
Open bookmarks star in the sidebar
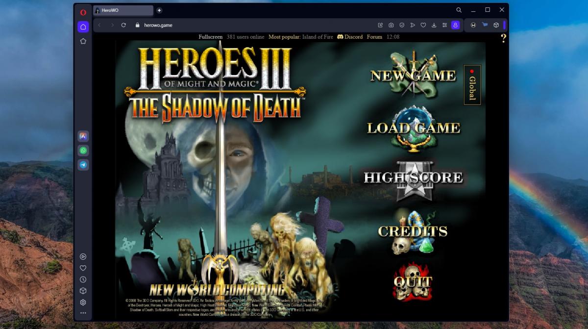point(83,41)
